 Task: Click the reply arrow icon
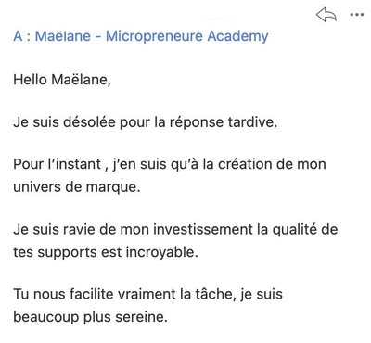326,15
